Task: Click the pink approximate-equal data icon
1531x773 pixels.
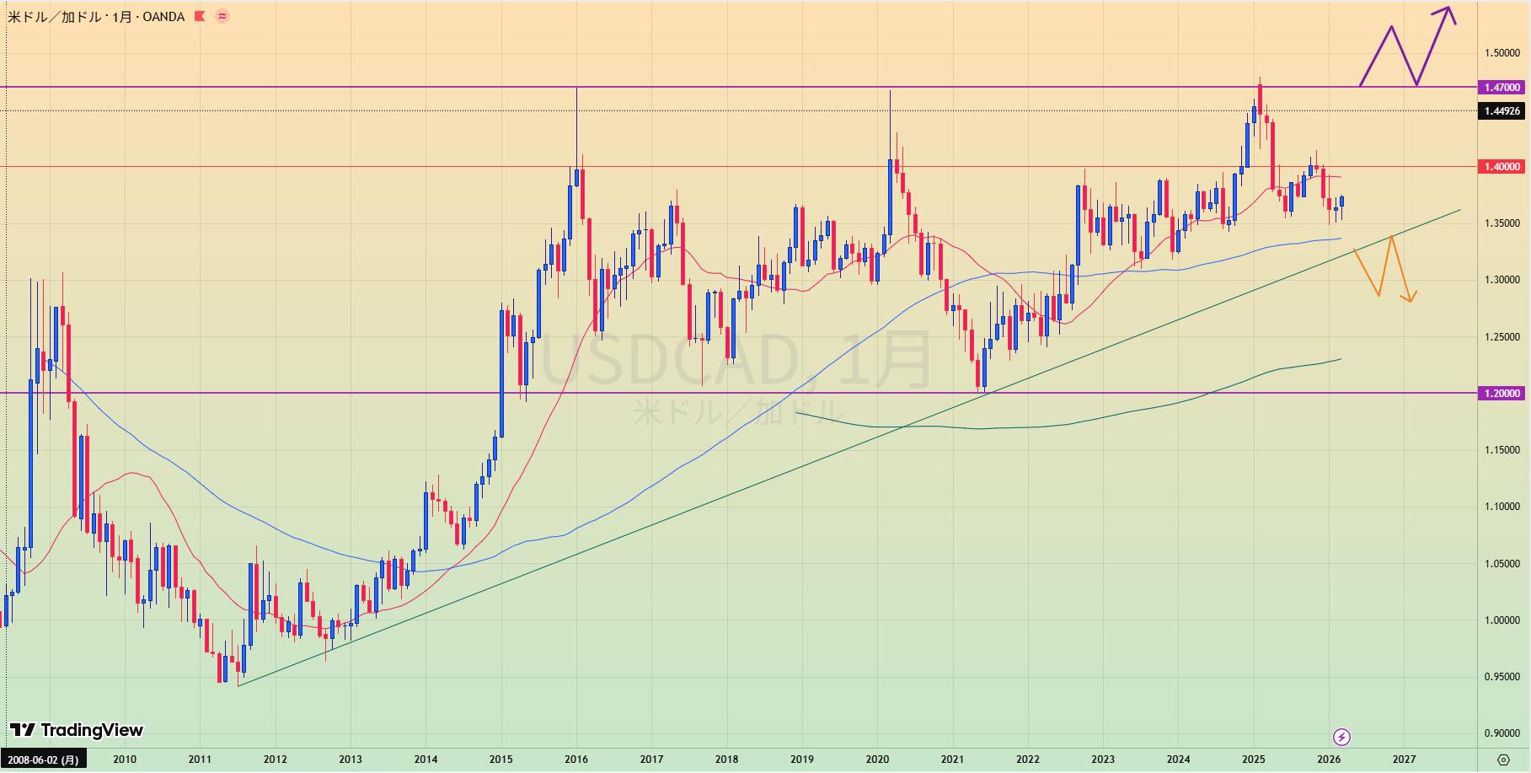Action: [222, 16]
